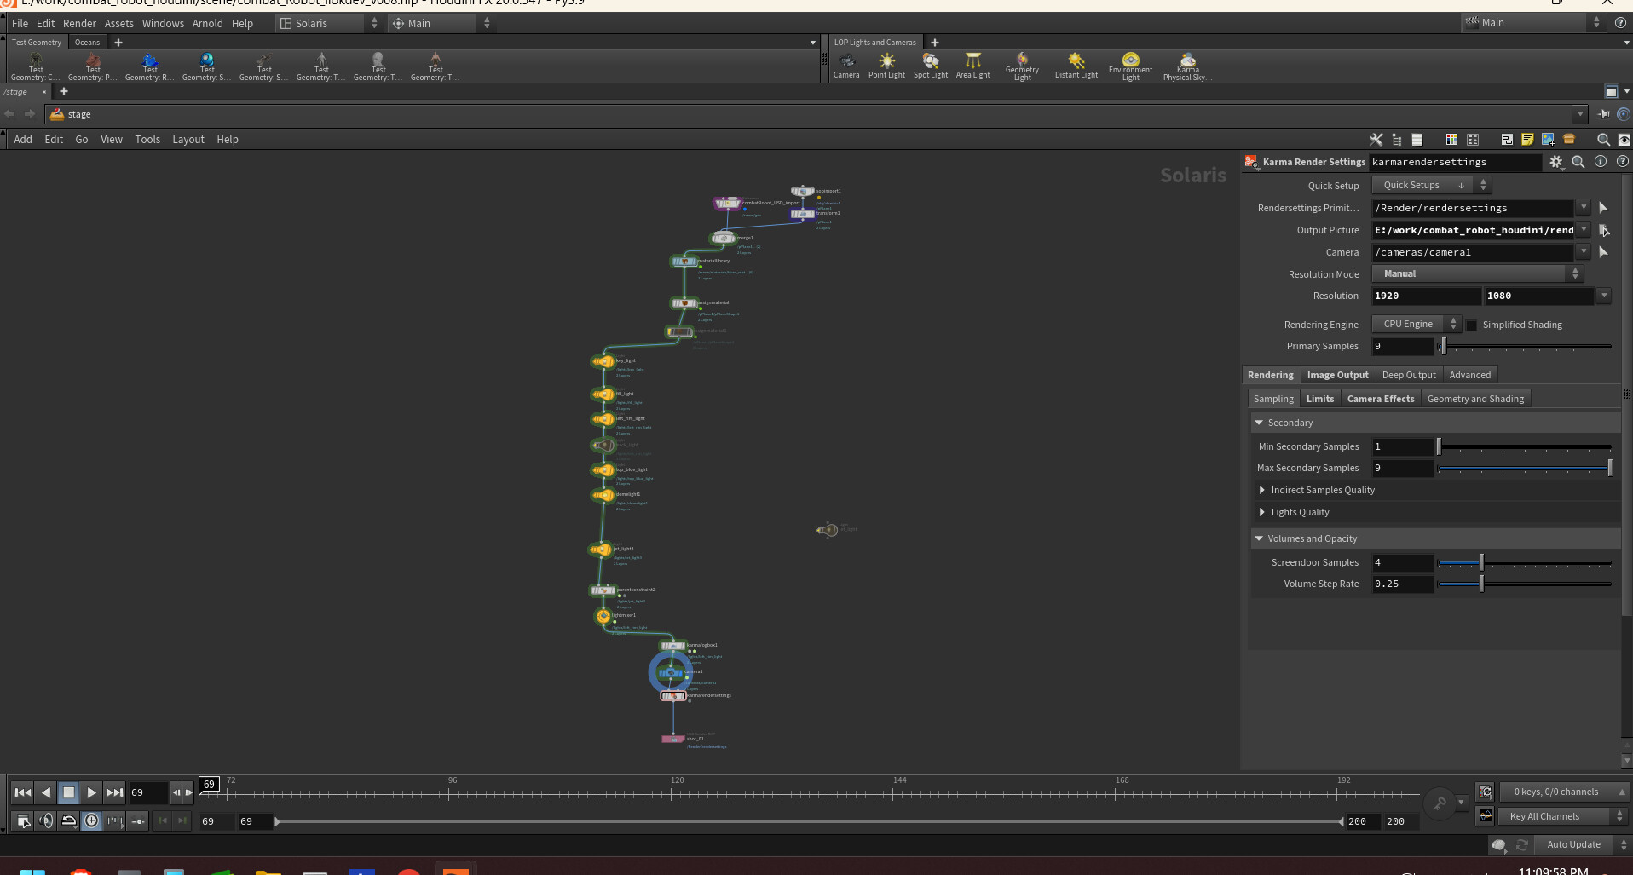The width and height of the screenshot is (1633, 875).
Task: Open the Arnold menu
Action: [x=207, y=24]
